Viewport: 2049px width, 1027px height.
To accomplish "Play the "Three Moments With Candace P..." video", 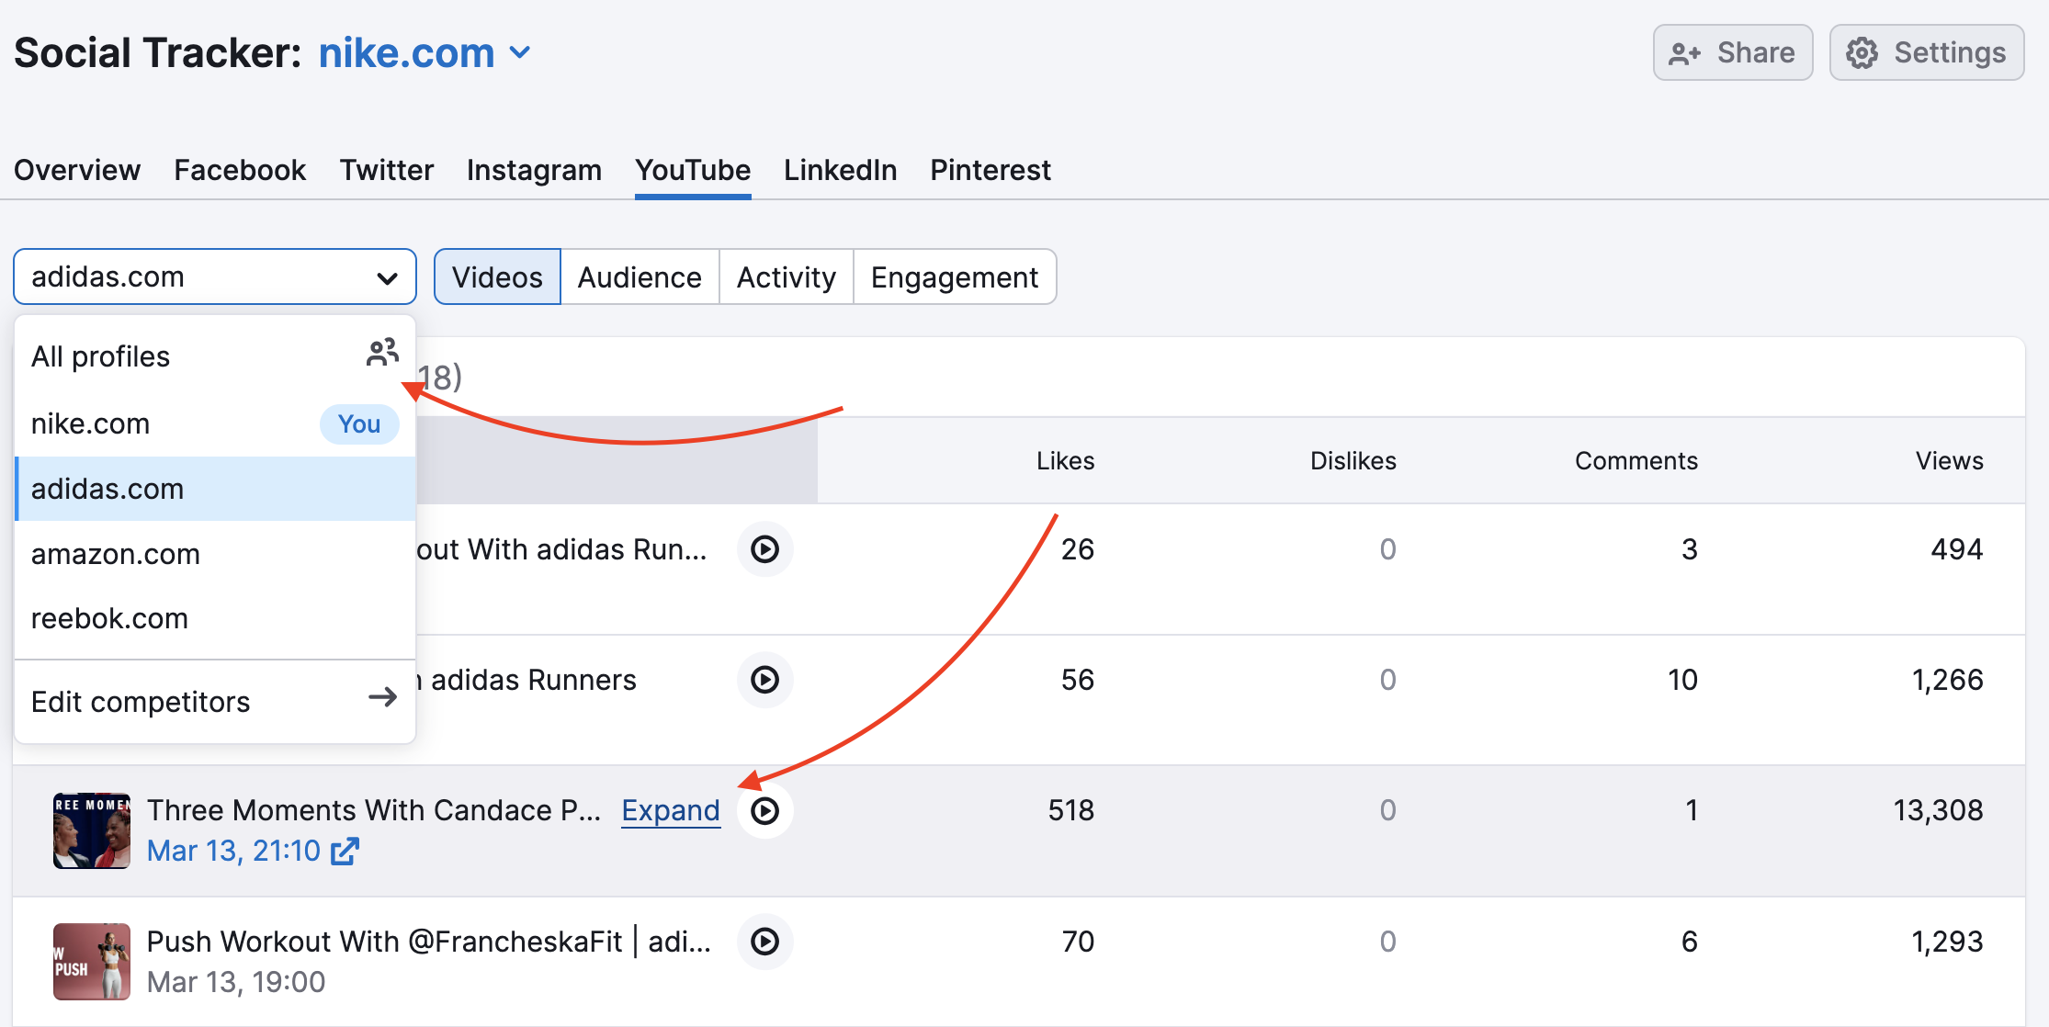I will (x=764, y=810).
